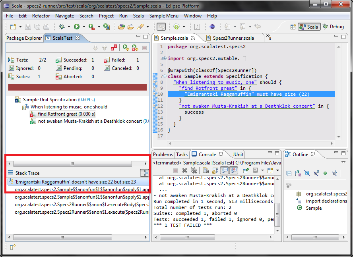Click the Run toolbar button
This screenshot has width=353, height=257.
coord(76,27)
